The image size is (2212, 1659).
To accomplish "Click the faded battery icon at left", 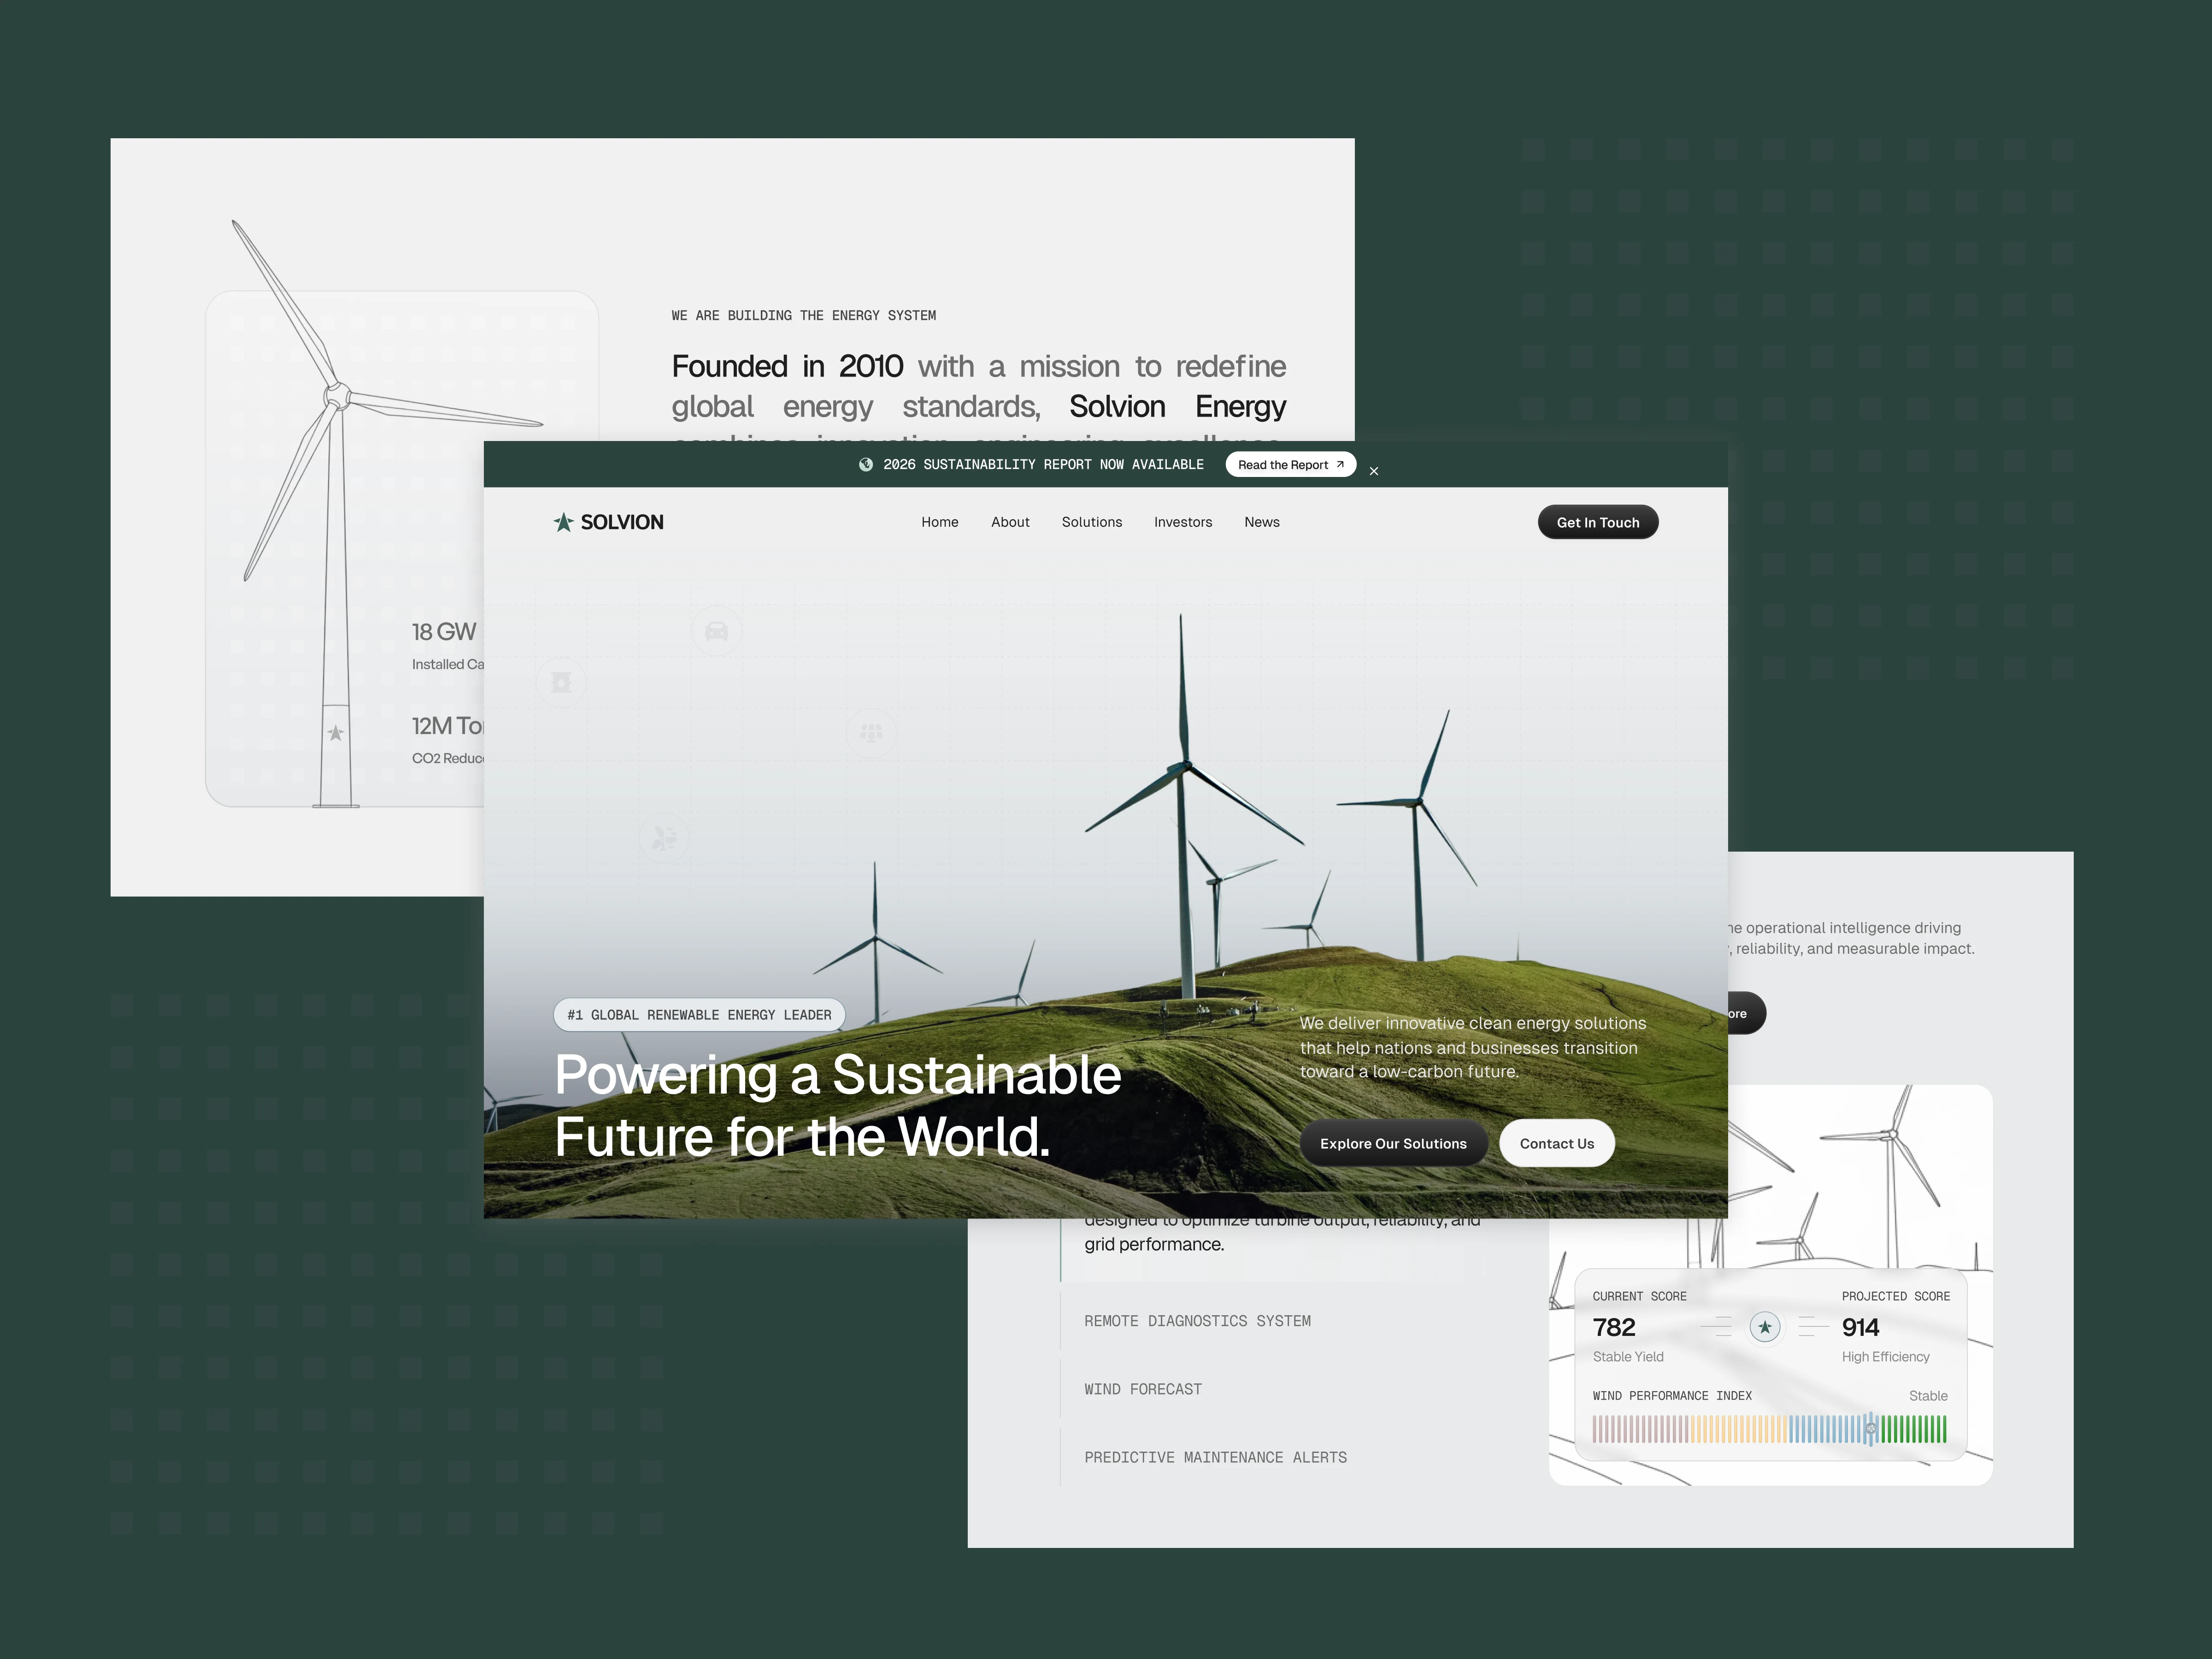I will (561, 682).
